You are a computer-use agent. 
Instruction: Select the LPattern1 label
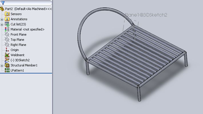tap(17, 70)
